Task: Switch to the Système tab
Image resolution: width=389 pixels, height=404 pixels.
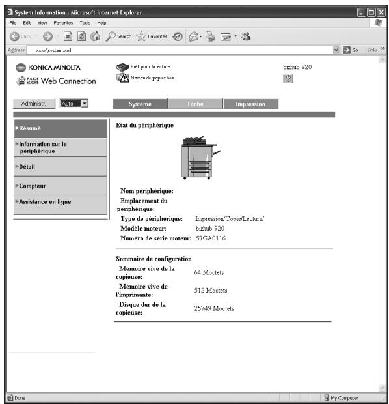Action: (x=141, y=104)
